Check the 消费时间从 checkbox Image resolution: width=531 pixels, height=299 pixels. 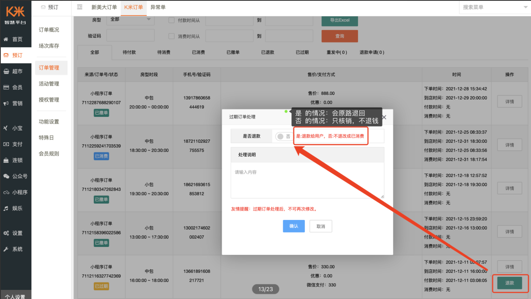[172, 36]
